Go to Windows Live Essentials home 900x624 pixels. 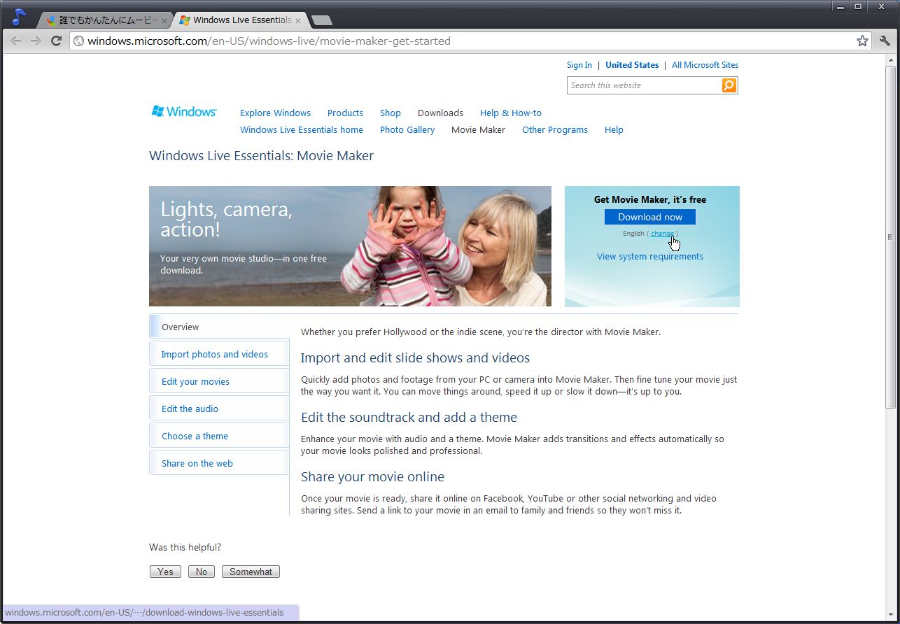[x=302, y=129]
